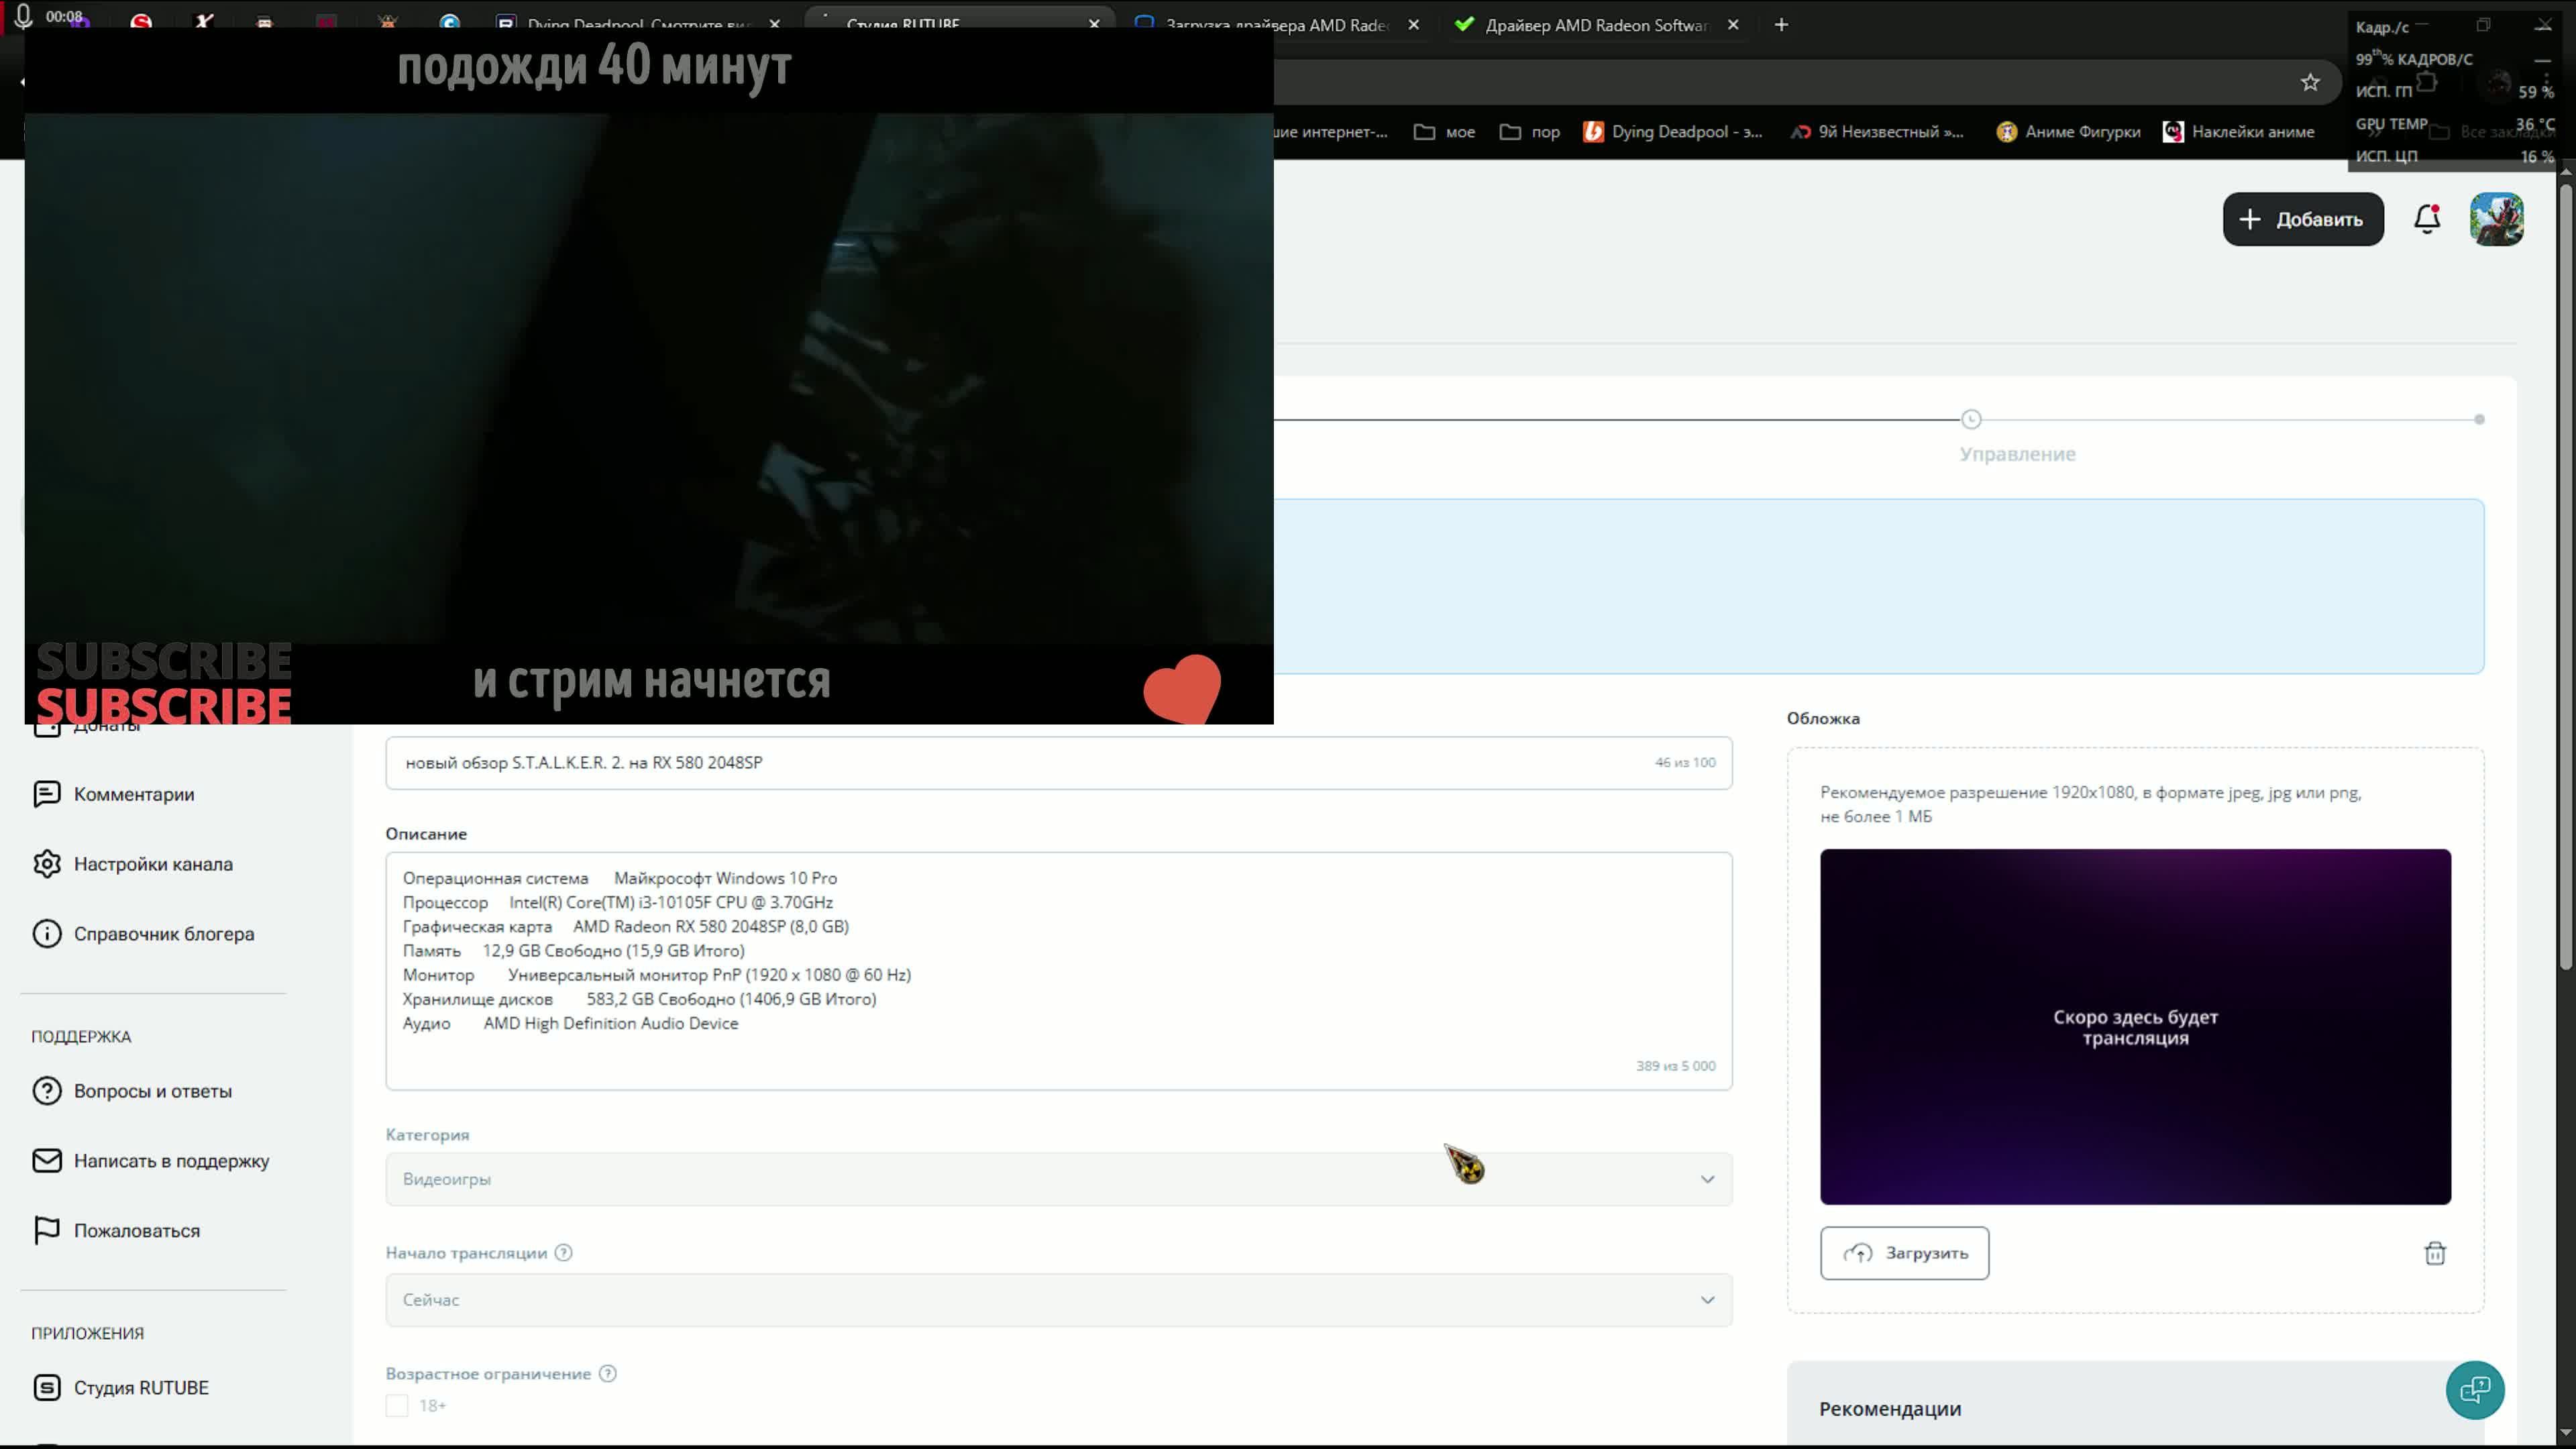
Task: Click the Справочник блогера info icon
Action: (47, 934)
